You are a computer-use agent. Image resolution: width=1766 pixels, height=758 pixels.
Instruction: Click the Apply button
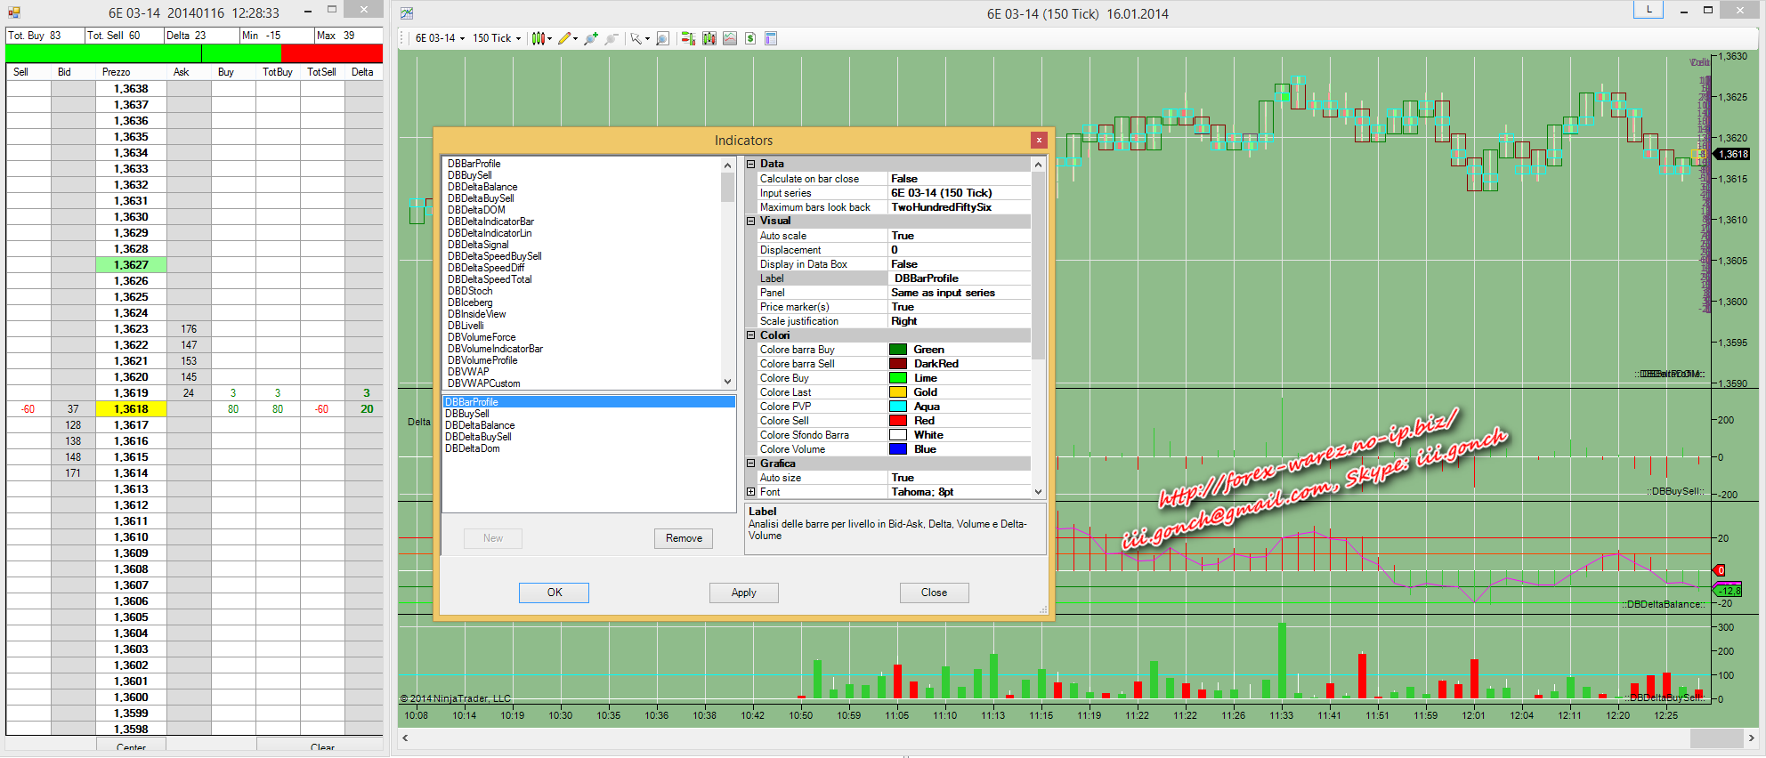click(743, 593)
